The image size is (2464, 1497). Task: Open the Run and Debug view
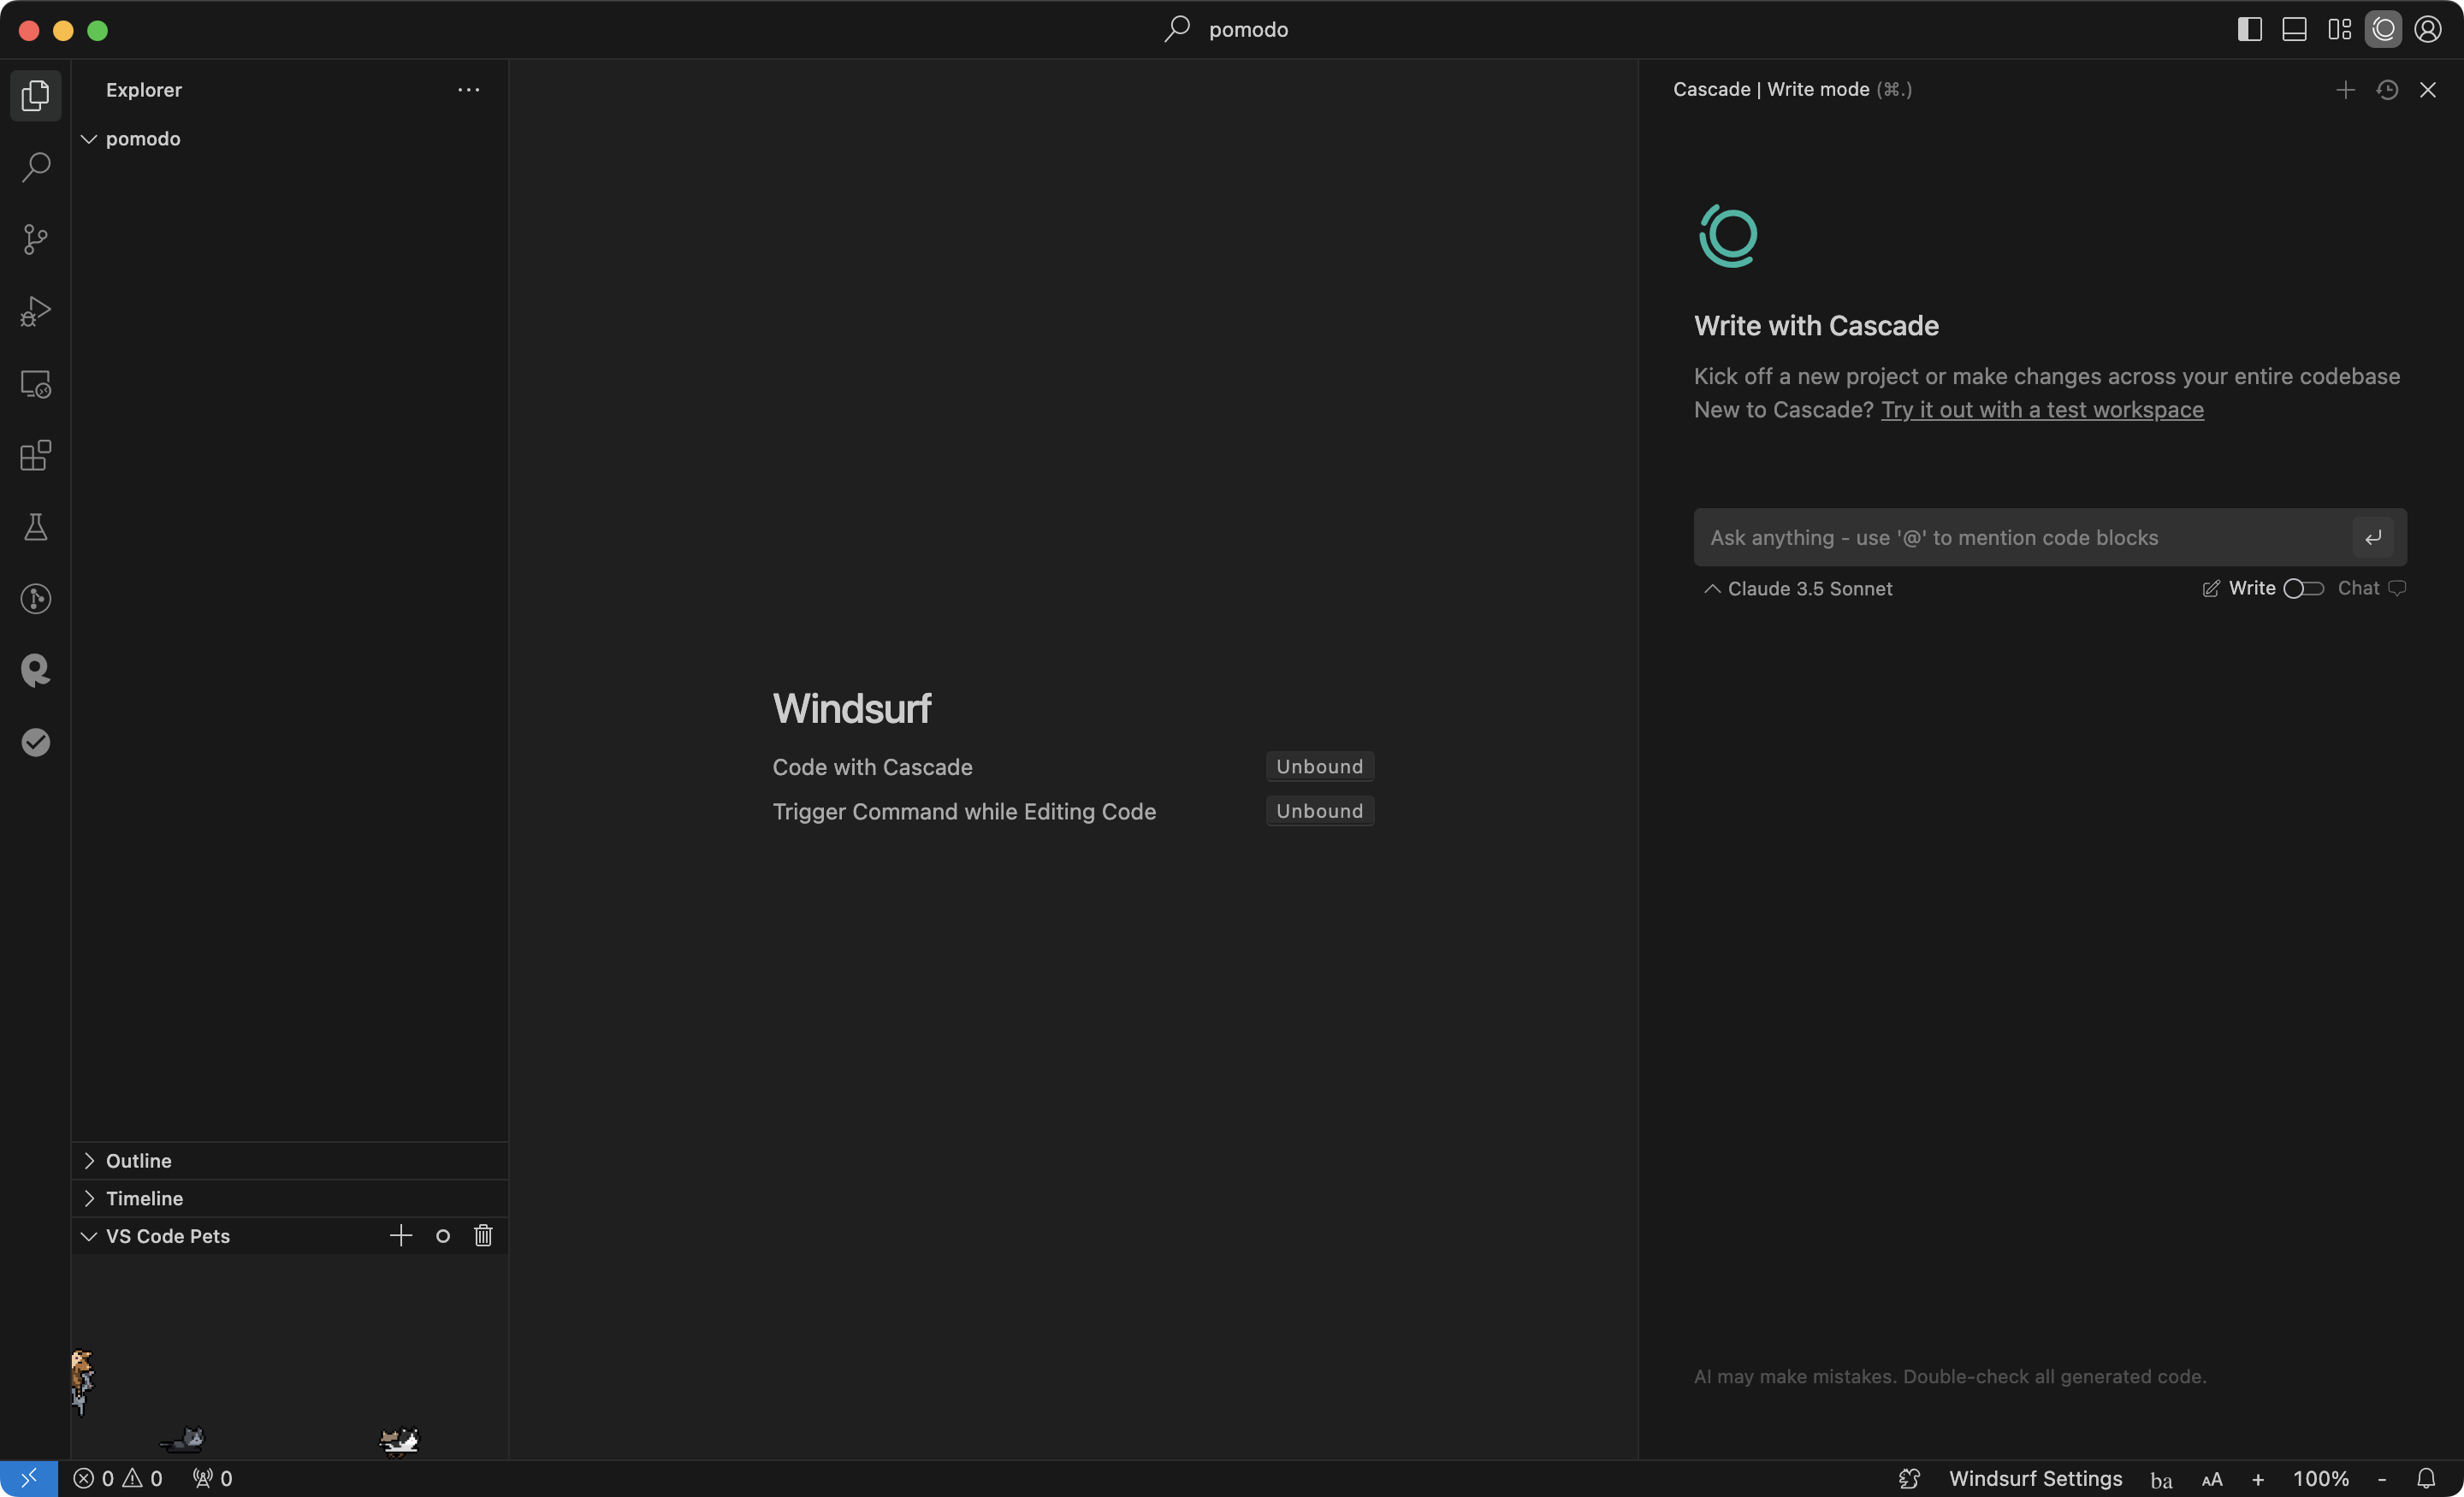tap(36, 311)
